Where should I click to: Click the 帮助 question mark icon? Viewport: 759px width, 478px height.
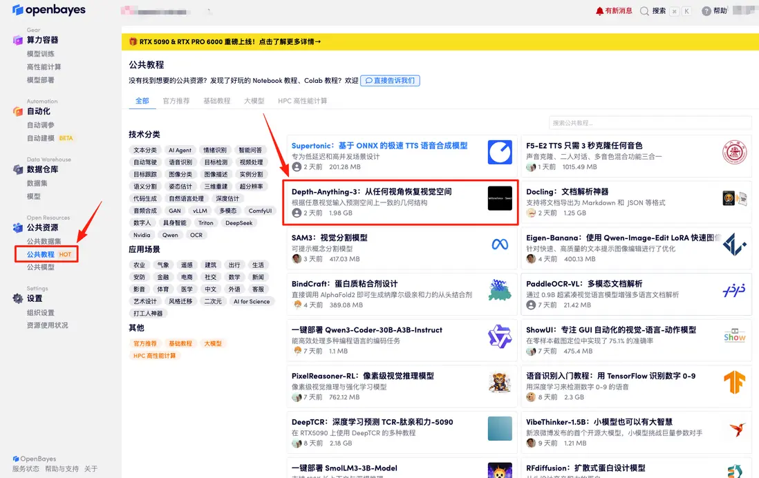pyautogui.click(x=706, y=11)
